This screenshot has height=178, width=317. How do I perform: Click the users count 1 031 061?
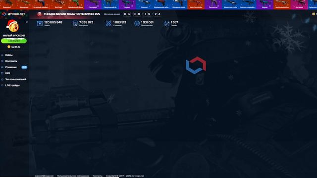tap(147, 22)
